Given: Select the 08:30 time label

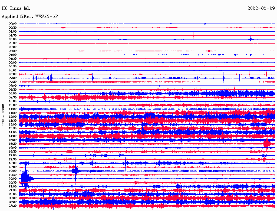Looking at the screenshot, I should coord(13,90).
